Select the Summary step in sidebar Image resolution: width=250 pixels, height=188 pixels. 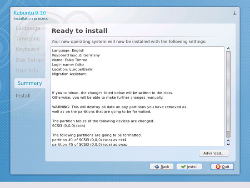point(30,83)
